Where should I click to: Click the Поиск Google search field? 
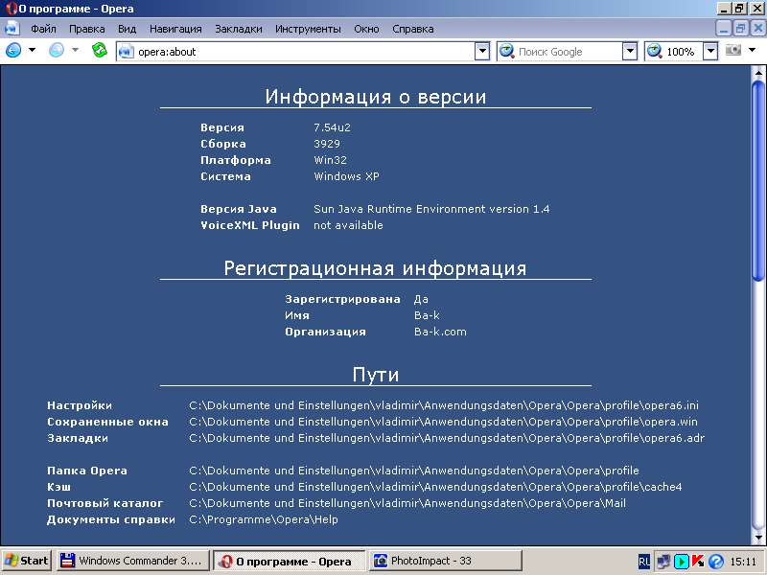pos(569,52)
